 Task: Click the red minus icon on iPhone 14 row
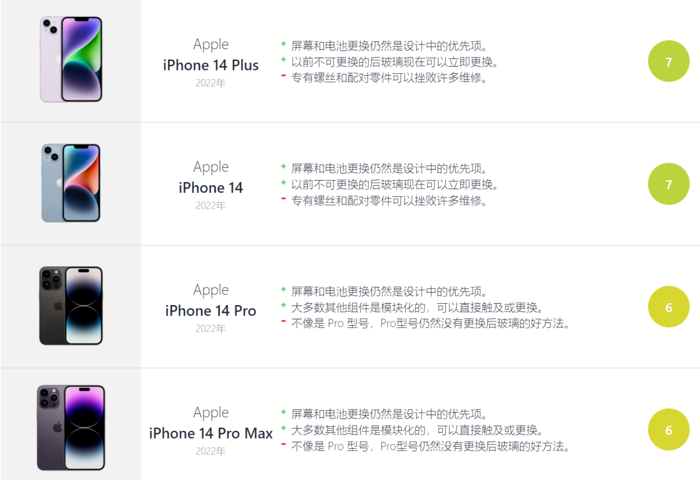click(x=283, y=198)
